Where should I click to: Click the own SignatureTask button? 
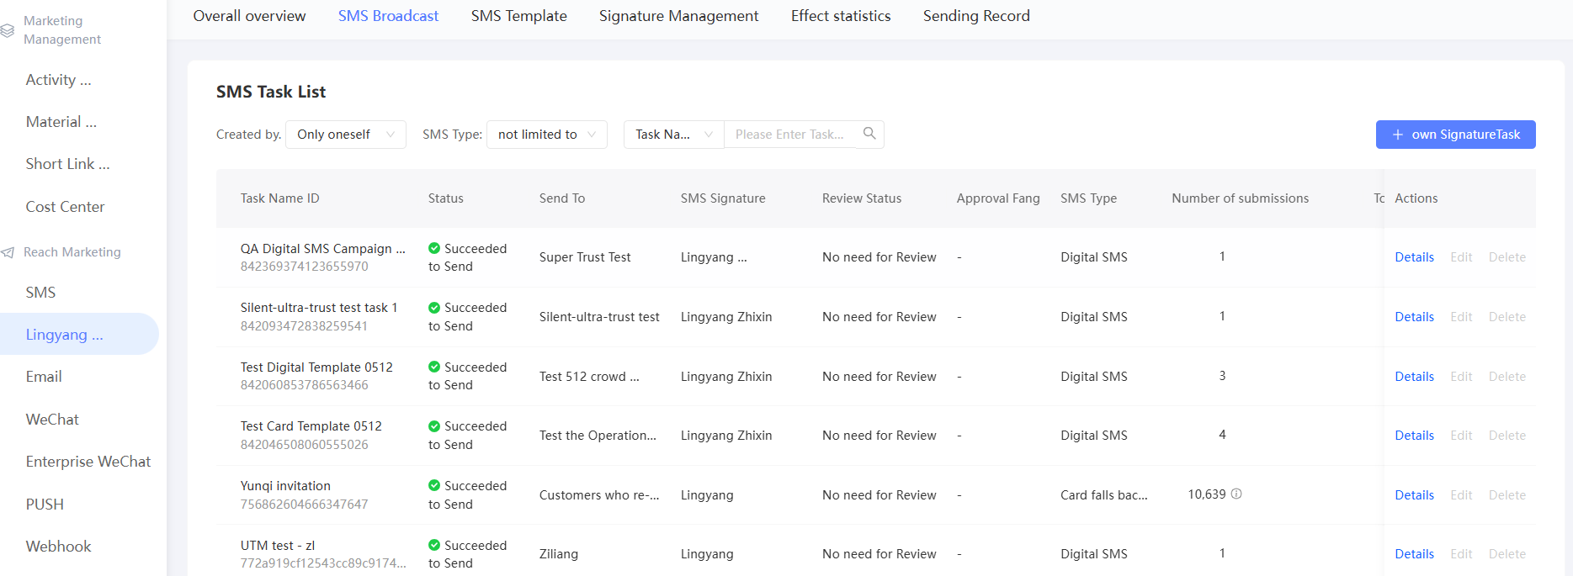(1455, 135)
